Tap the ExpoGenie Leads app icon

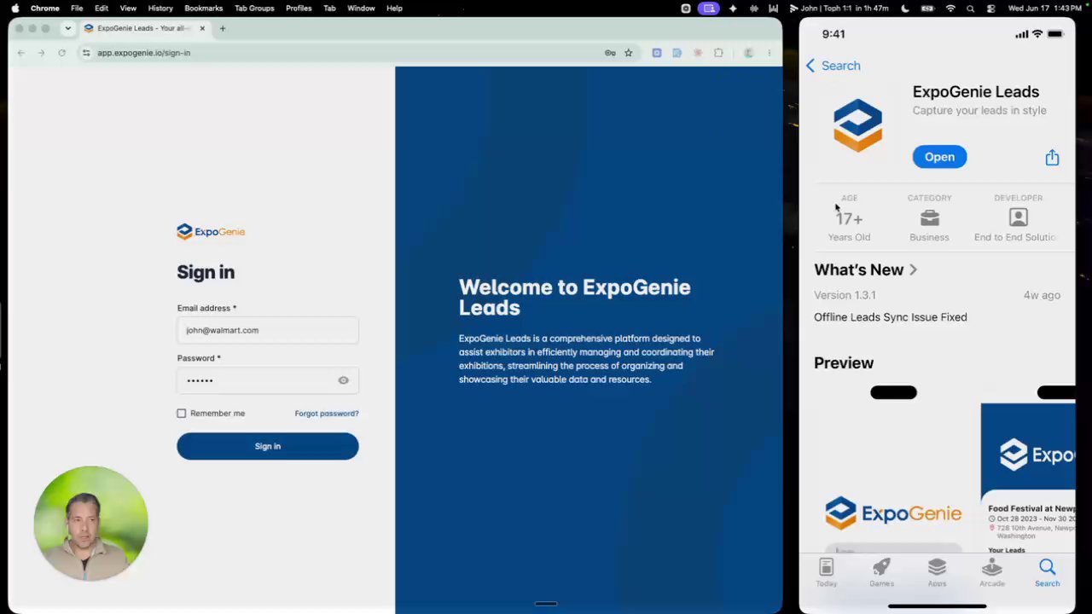coord(857,125)
